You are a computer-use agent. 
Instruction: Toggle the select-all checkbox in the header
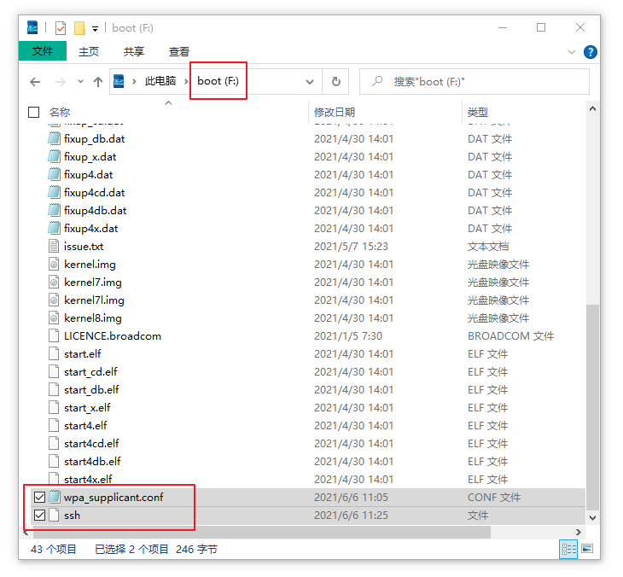tap(34, 112)
